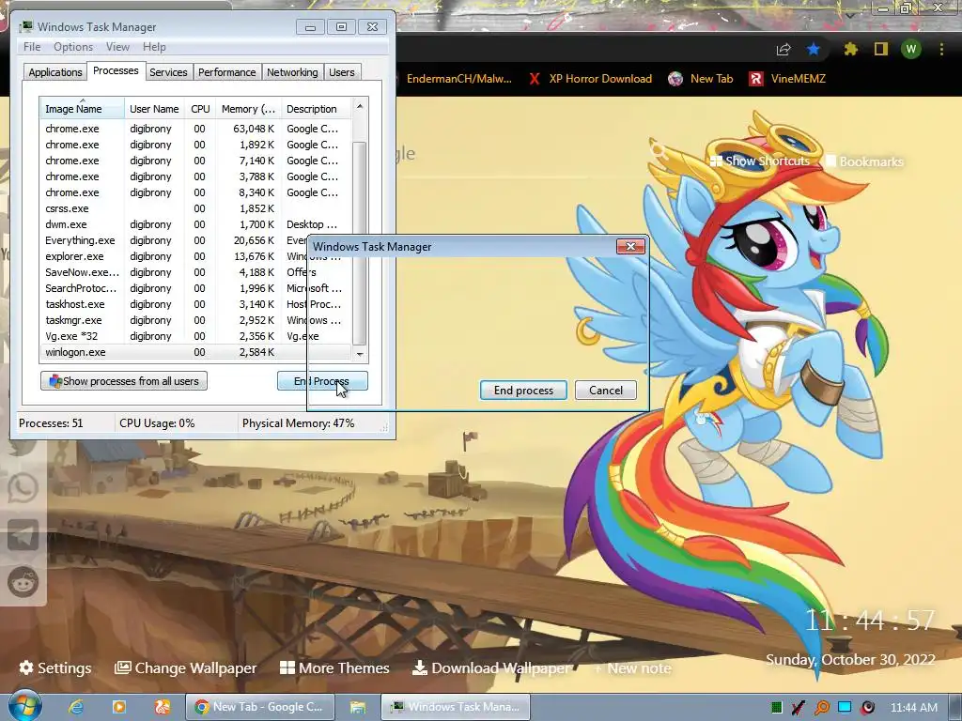Viewport: 962px width, 721px height.
Task: Open the Windows Start orb
Action: pyautogui.click(x=25, y=705)
